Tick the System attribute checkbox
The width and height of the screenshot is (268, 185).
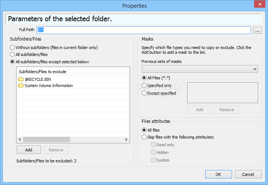[x=153, y=160]
